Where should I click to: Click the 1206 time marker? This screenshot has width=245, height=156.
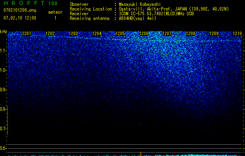click(144, 34)
